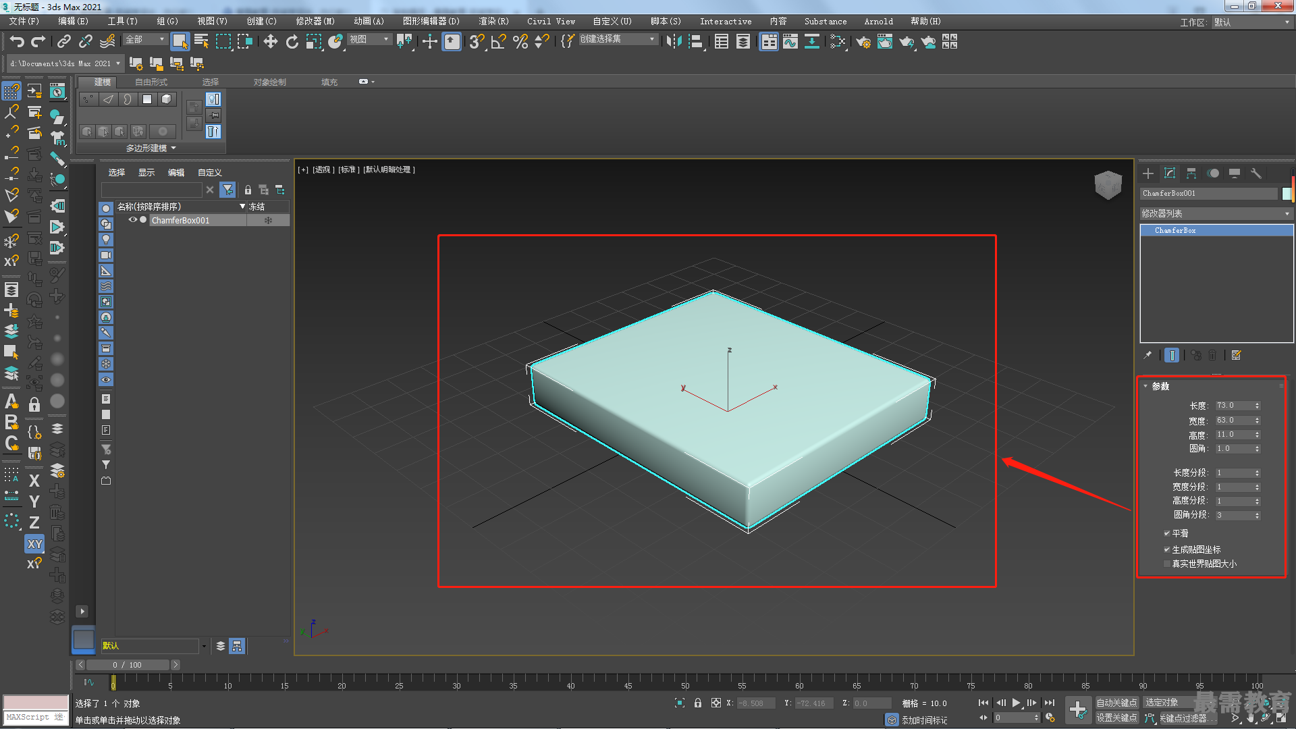Expand the 多边形建模 panel dropdown
This screenshot has width=1296, height=729.
click(151, 148)
